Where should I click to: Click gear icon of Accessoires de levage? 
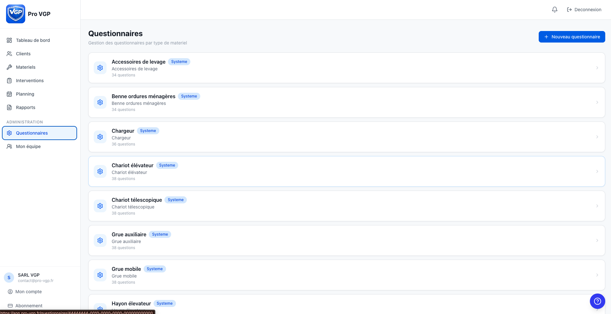click(100, 68)
